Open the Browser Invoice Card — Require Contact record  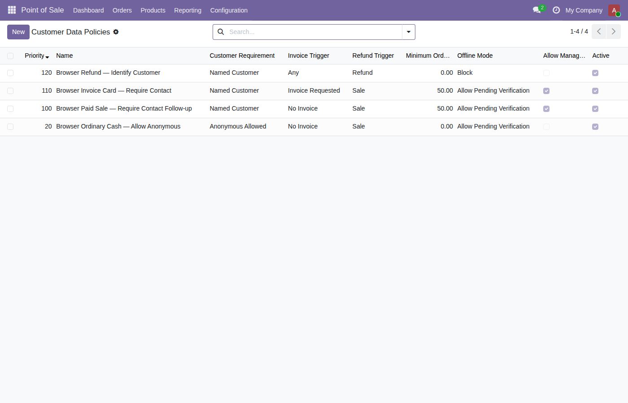click(x=114, y=90)
